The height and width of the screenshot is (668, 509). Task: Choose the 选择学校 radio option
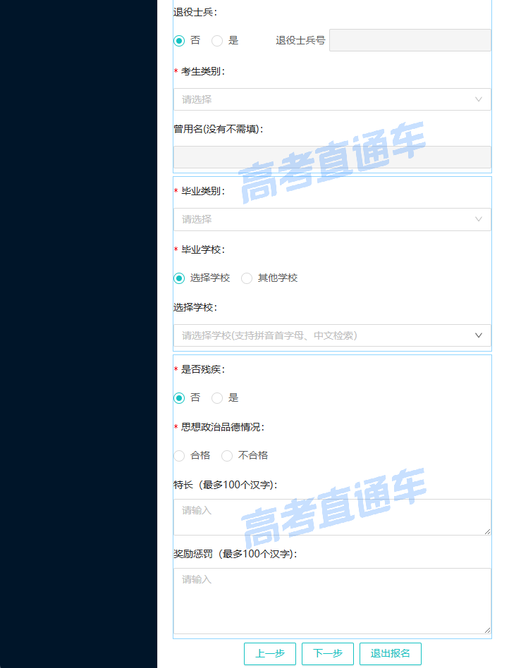[x=179, y=278]
